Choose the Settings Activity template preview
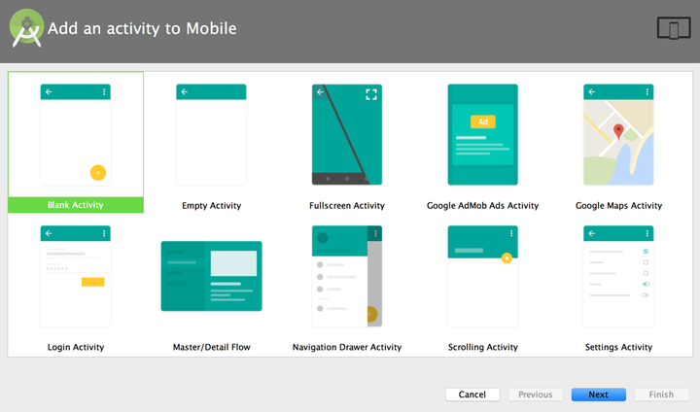 (618, 276)
